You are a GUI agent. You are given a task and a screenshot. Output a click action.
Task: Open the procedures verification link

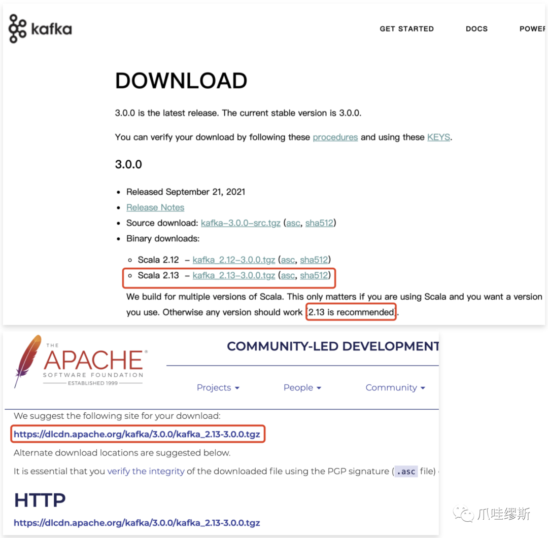click(335, 137)
